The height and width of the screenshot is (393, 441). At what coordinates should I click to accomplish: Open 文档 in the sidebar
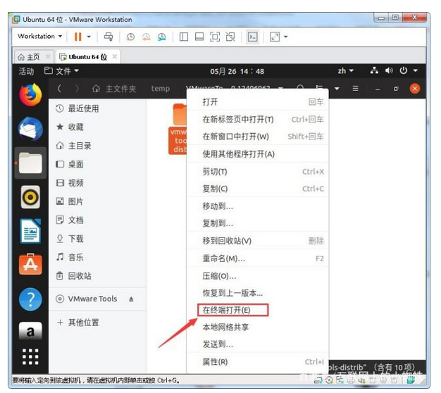pyautogui.click(x=97, y=220)
